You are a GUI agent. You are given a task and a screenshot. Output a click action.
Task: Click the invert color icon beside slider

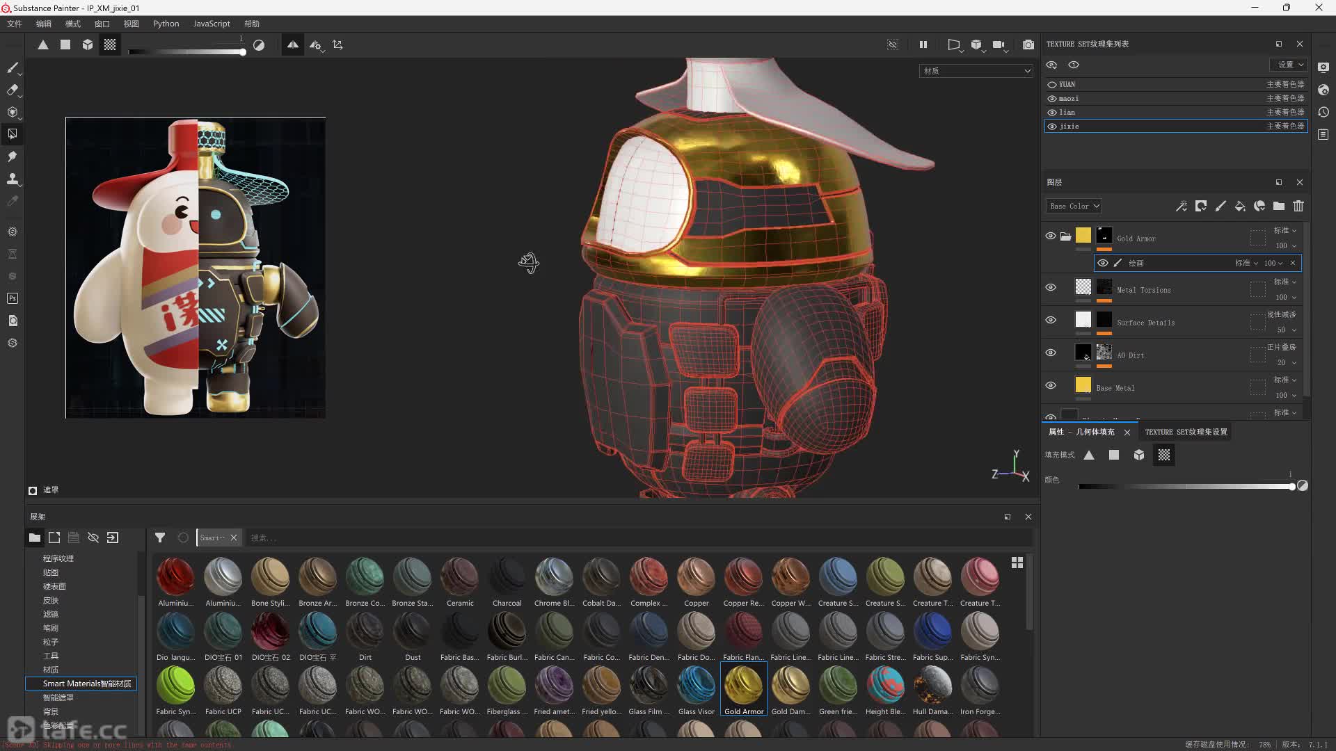259,45
